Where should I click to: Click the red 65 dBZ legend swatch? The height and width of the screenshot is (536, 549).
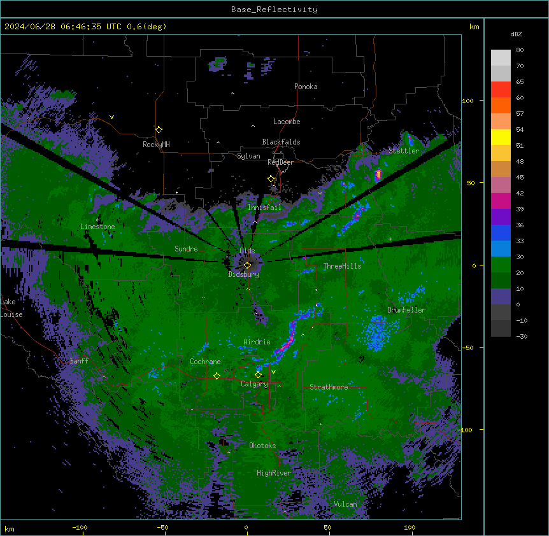(501, 89)
